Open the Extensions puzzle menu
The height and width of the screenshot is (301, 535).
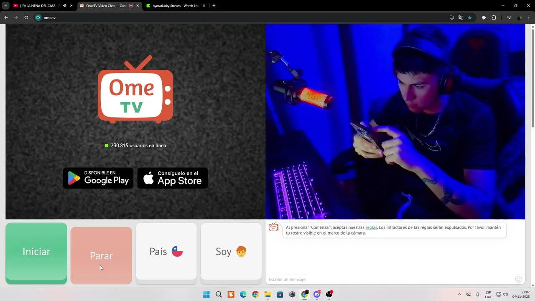(494, 18)
